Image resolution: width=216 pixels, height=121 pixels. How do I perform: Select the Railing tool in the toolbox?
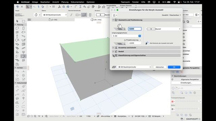pos(23,48)
